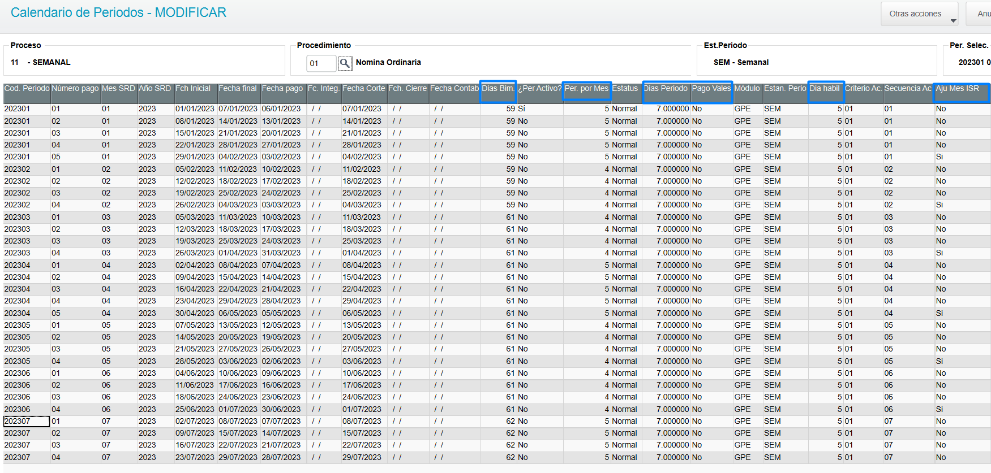Viewport: 991px width, 473px height.
Task: Click Fecha final cell 22/04/2023
Action: (x=238, y=289)
